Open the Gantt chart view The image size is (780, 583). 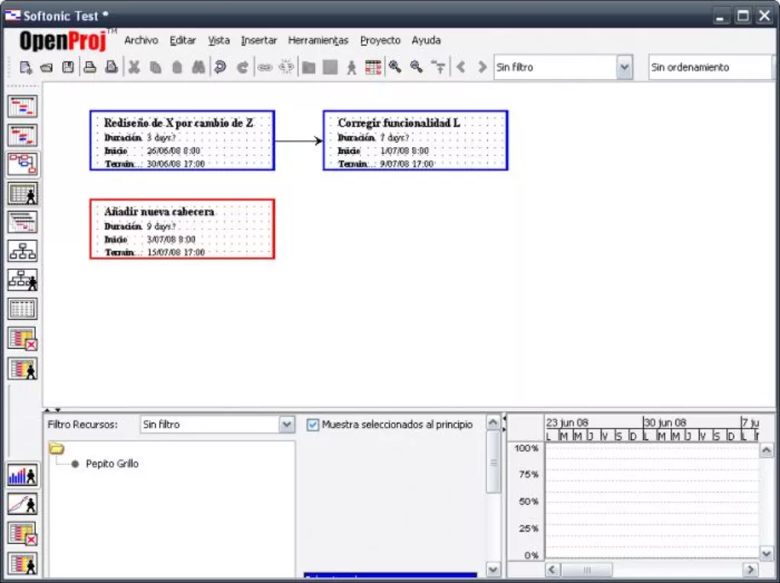pyautogui.click(x=22, y=106)
